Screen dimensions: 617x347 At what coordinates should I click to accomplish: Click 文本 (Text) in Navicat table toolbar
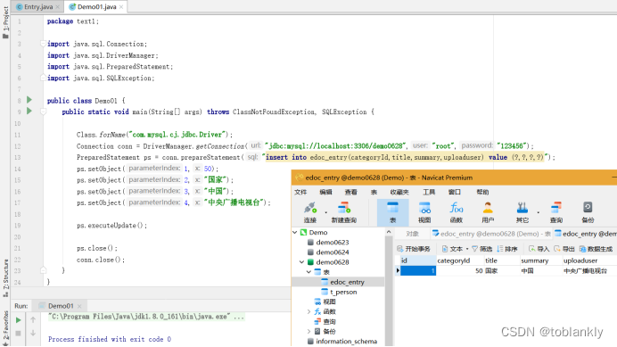coord(453,249)
